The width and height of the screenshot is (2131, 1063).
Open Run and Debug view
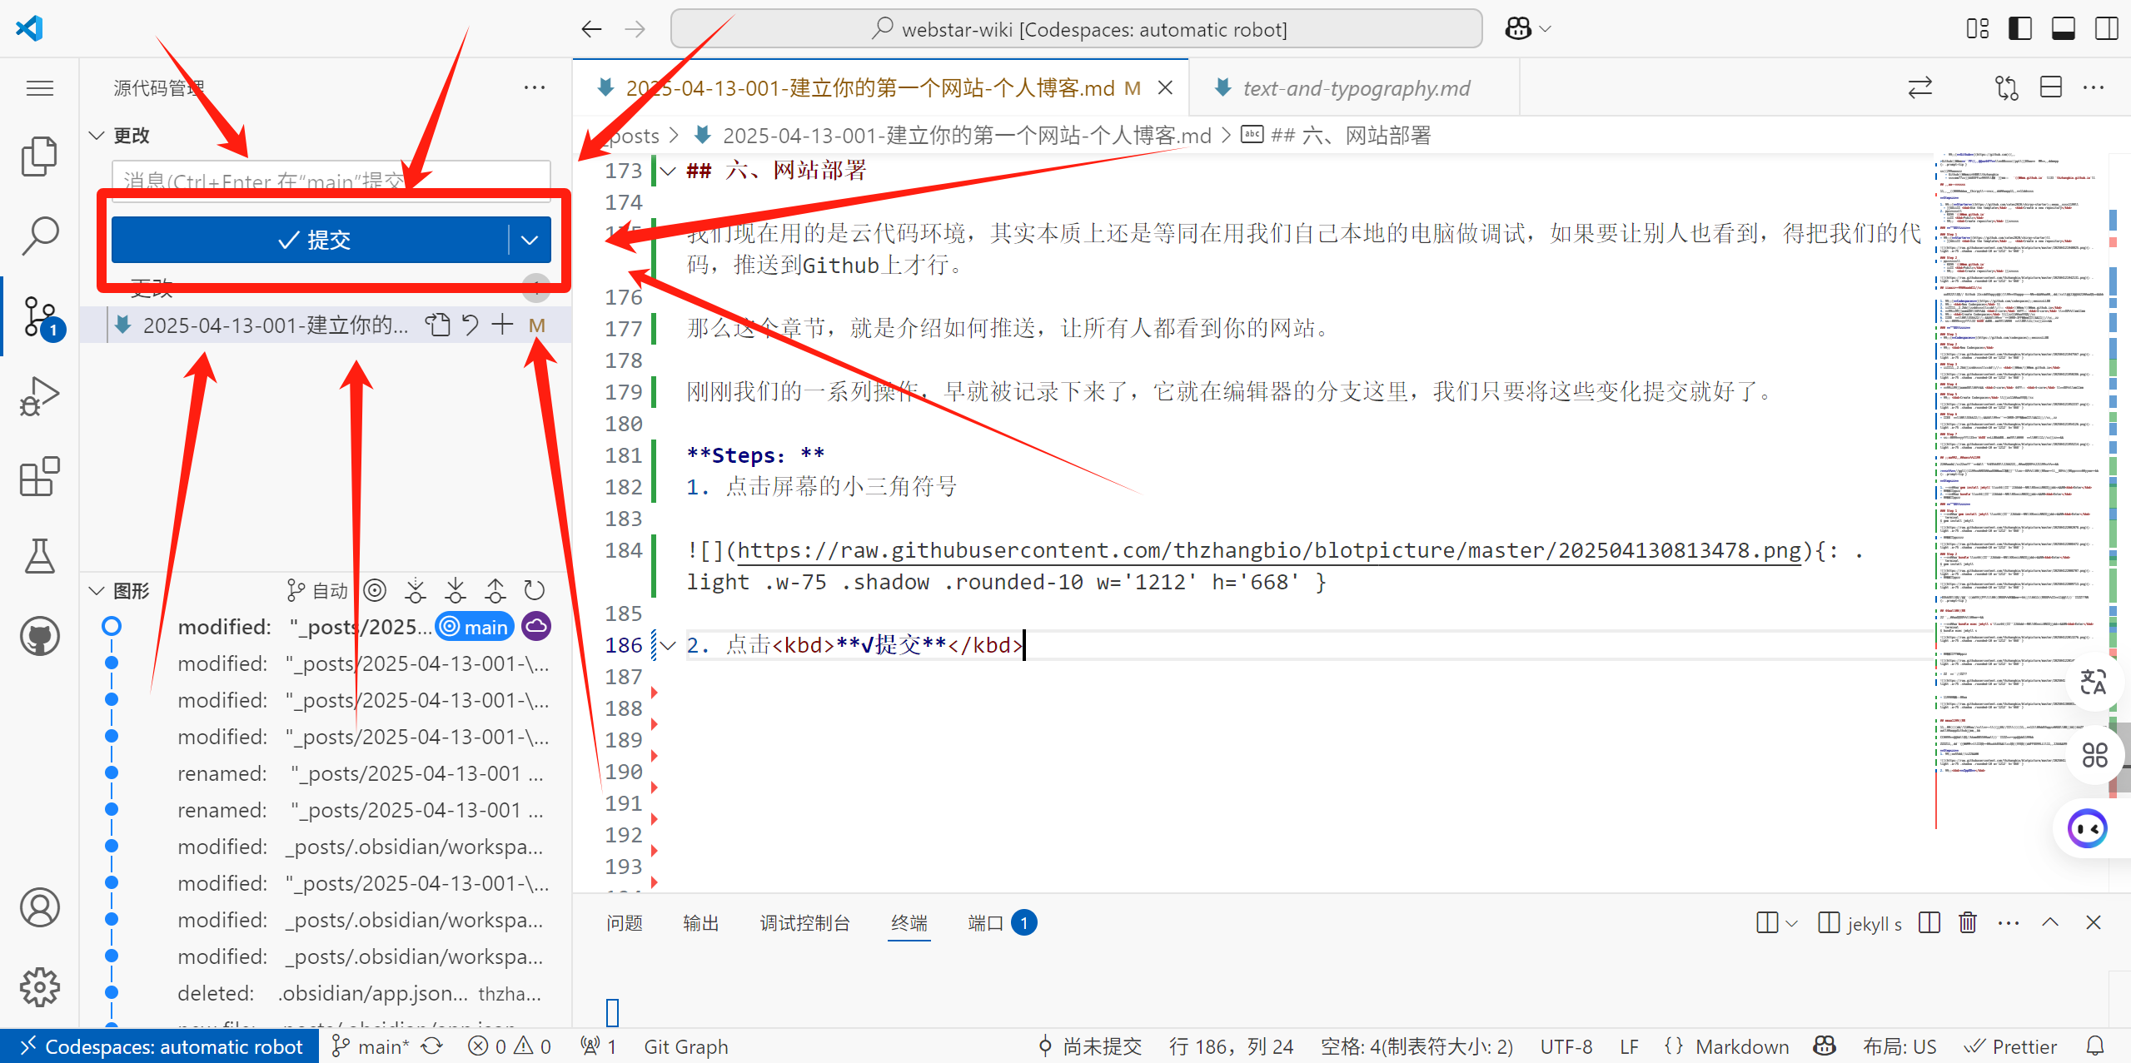pyautogui.click(x=39, y=396)
